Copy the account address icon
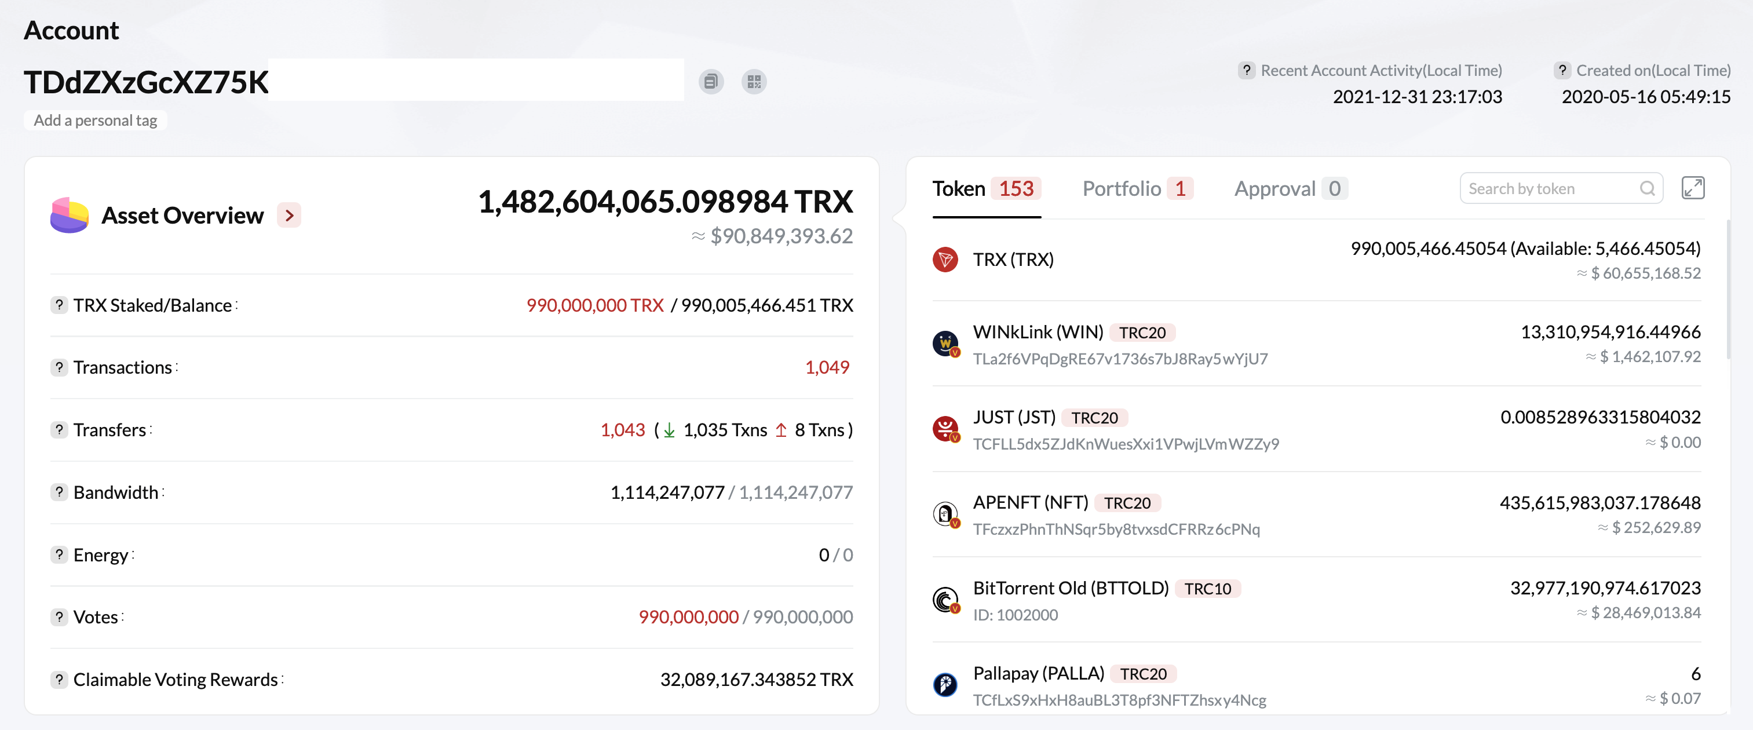The image size is (1753, 730). point(710,82)
